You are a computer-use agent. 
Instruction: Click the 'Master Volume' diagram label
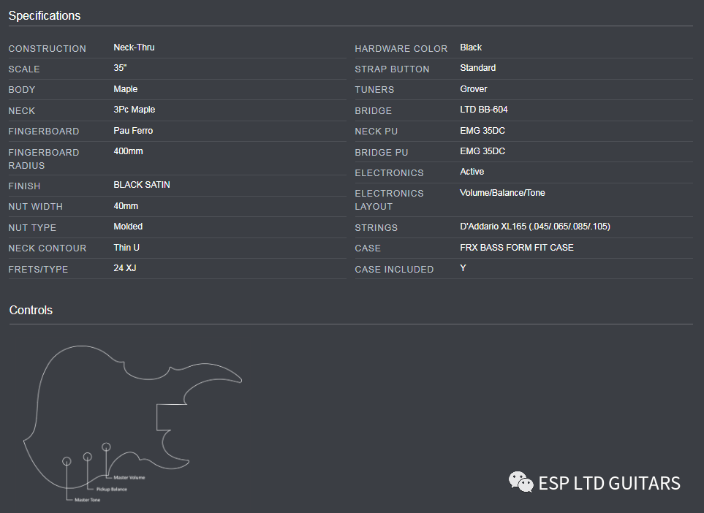[129, 477]
